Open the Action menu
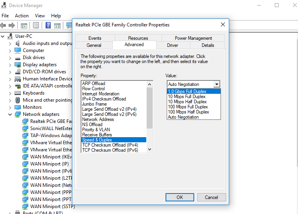This screenshot has height=214, width=298. 22,16
